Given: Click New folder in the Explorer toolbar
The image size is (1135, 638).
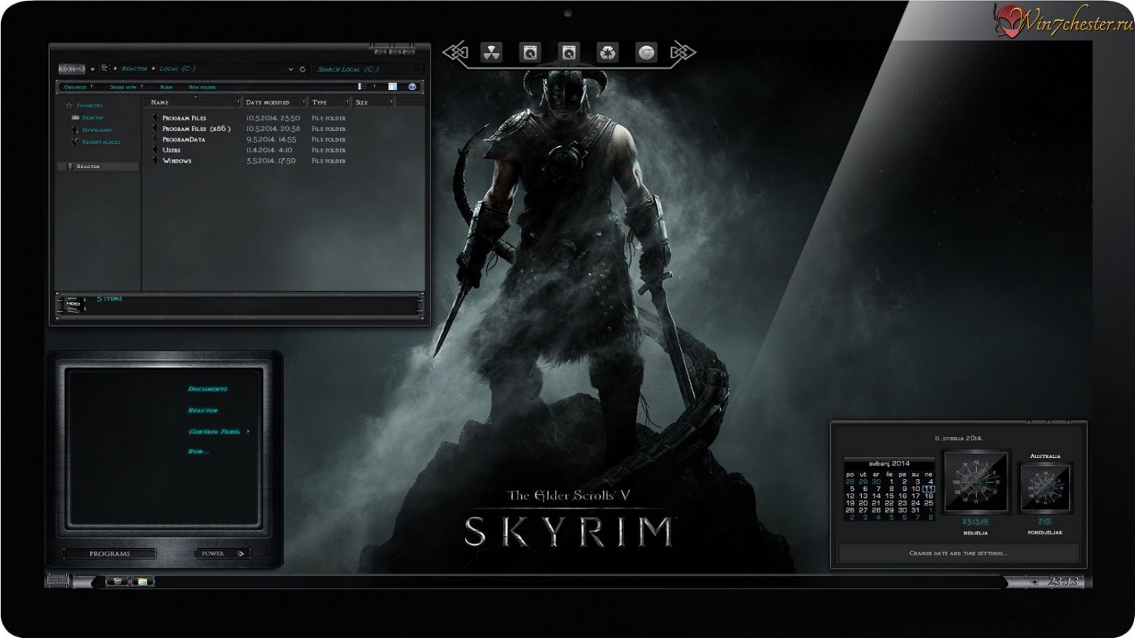Looking at the screenshot, I should tap(202, 87).
